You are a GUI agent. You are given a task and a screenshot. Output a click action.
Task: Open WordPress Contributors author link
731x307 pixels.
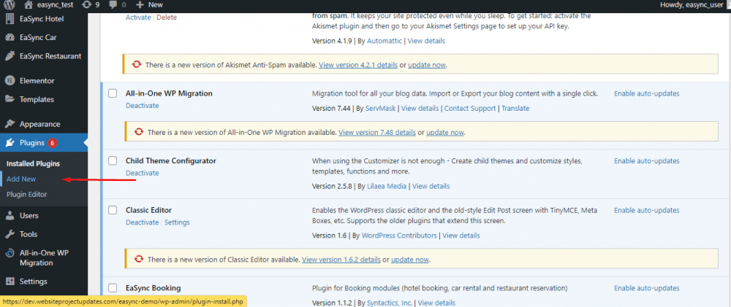tap(399, 236)
